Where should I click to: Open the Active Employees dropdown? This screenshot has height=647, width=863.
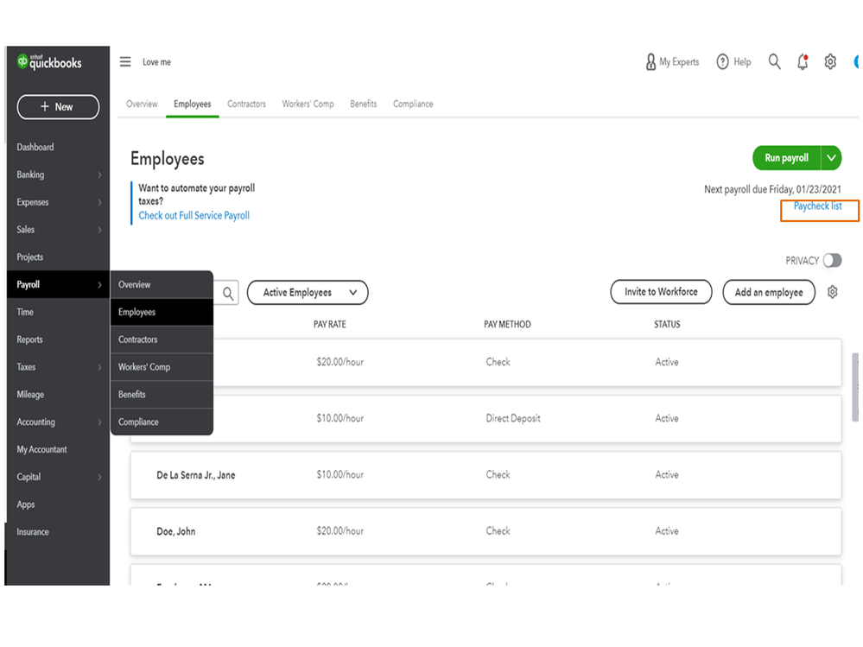tap(308, 293)
